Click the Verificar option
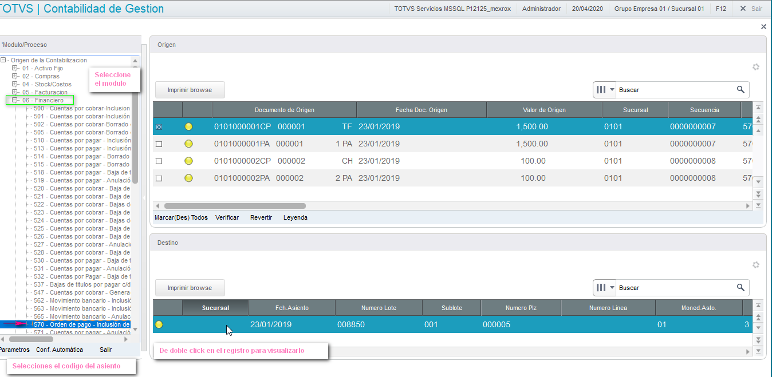Viewport: 772px width, 377px height. pyautogui.click(x=227, y=217)
